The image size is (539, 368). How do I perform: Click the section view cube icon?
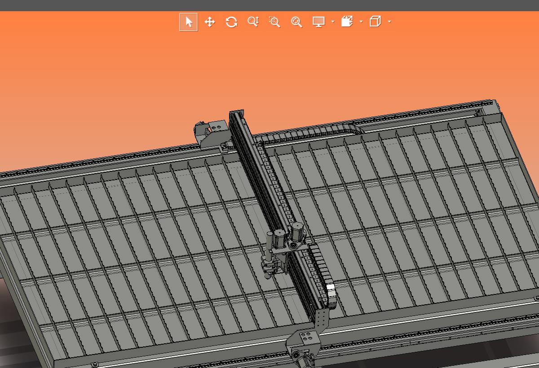coord(347,22)
